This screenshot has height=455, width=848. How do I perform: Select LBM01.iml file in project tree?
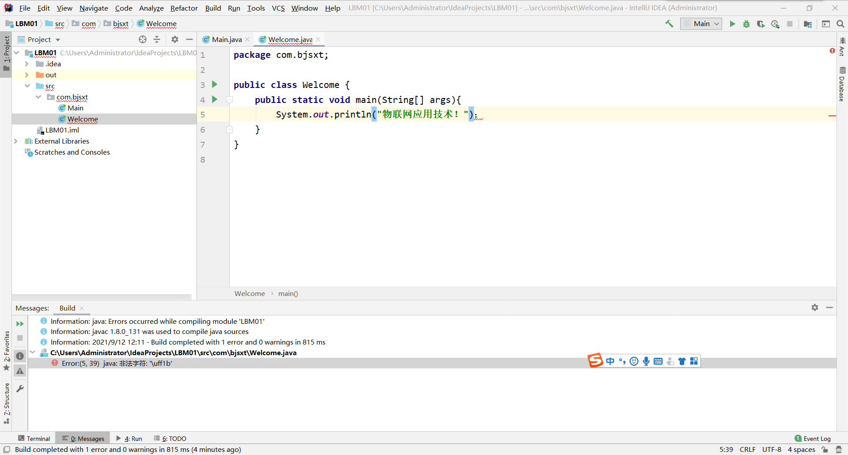(62, 130)
